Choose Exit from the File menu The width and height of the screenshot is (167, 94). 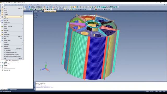point(12,58)
